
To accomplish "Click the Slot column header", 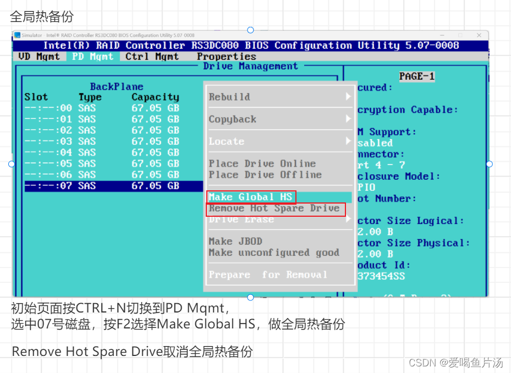I will click(36, 97).
